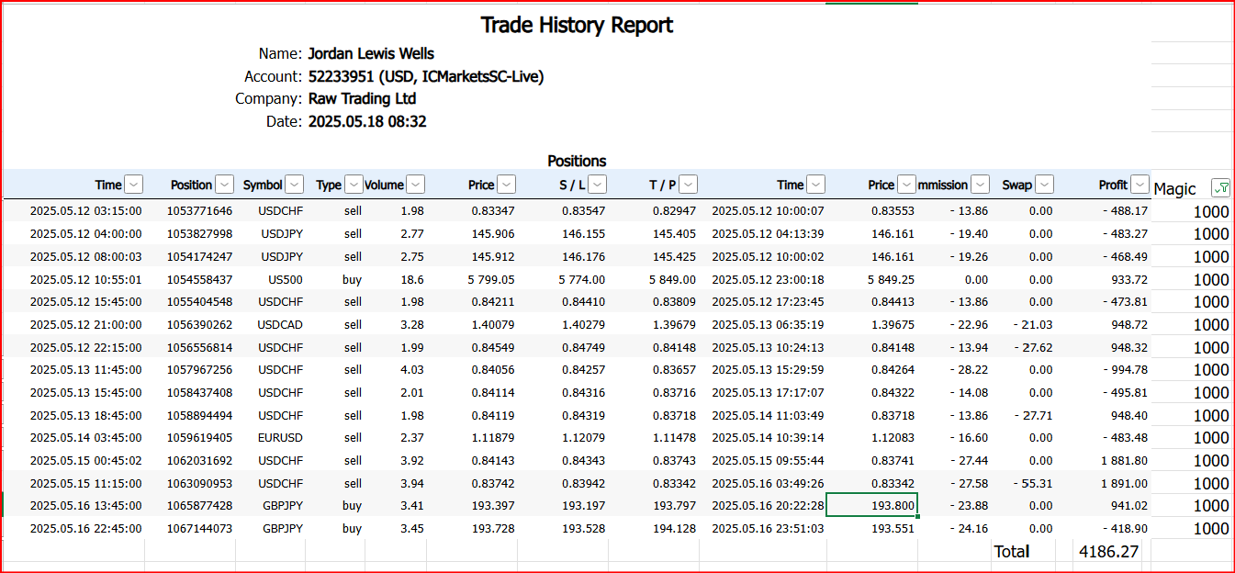Viewport: 1235px width, 573px height.
Task: Select the profit cell 933.72
Action: (1128, 279)
